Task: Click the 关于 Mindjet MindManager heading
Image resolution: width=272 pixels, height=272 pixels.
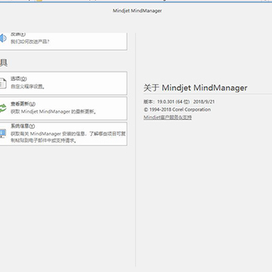Action: [x=196, y=88]
